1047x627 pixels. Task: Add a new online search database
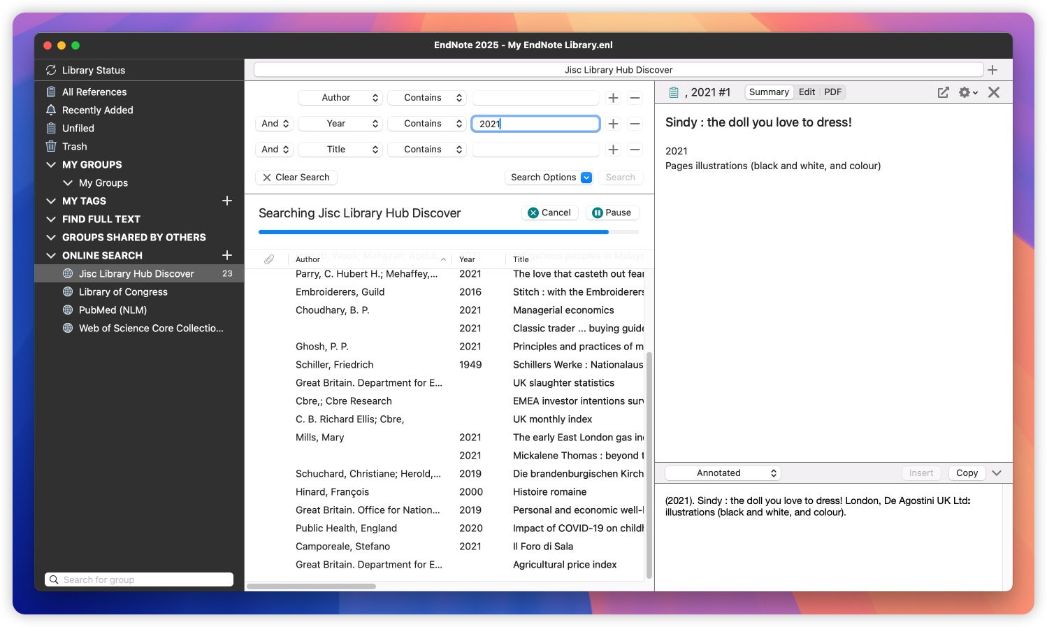point(226,255)
